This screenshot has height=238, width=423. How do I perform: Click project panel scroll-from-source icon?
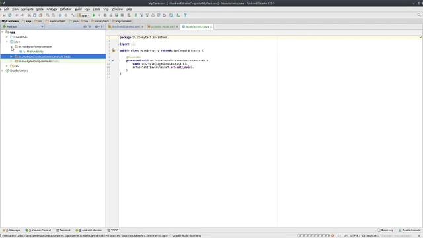tap(85, 26)
